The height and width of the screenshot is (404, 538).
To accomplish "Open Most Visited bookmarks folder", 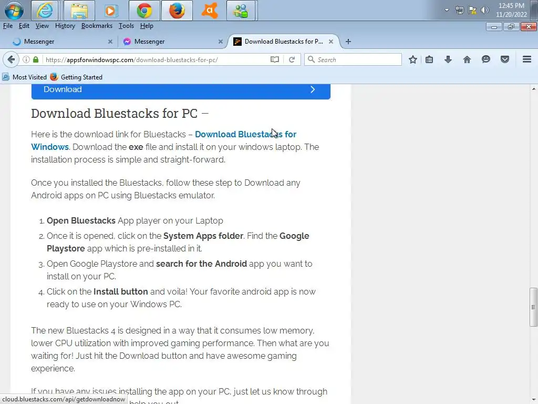I will pos(24,77).
